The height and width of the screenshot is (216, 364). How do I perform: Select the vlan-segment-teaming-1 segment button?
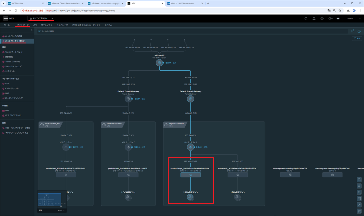[x=332, y=175]
